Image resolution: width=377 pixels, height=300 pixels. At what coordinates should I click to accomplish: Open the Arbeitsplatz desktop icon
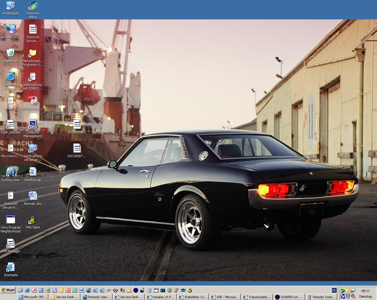11,6
